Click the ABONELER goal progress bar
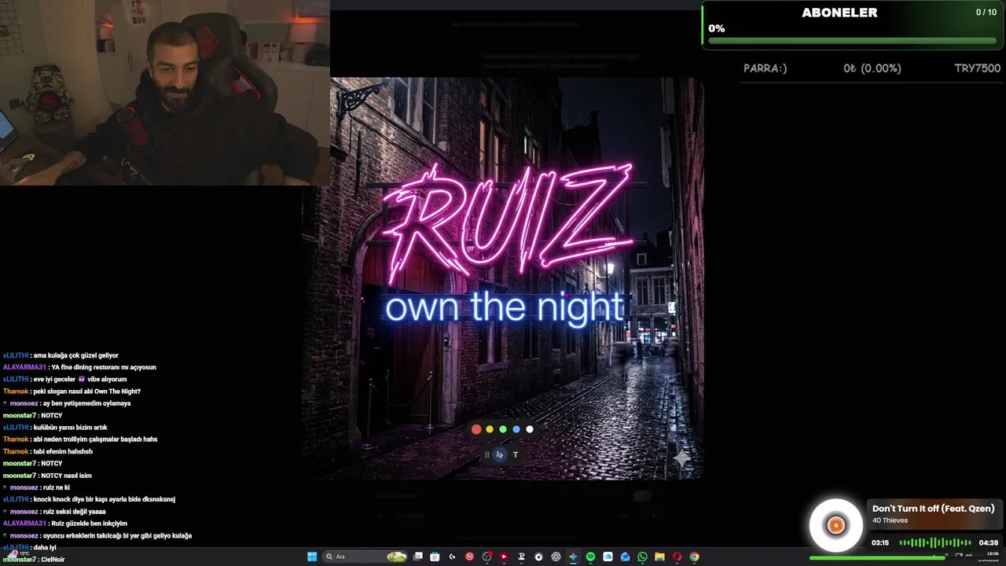1006x566 pixels. [x=852, y=40]
